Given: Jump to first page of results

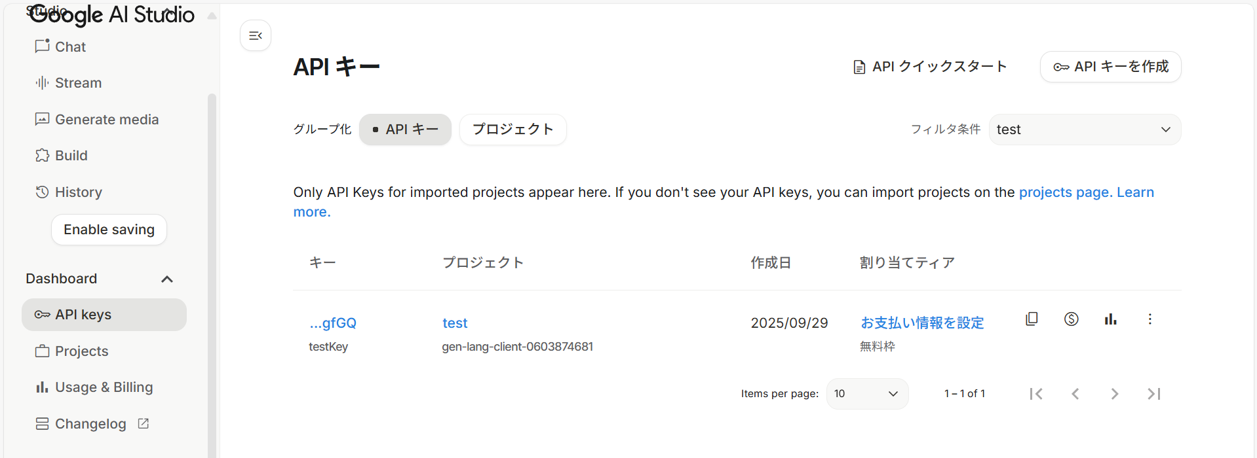Looking at the screenshot, I should [1035, 394].
